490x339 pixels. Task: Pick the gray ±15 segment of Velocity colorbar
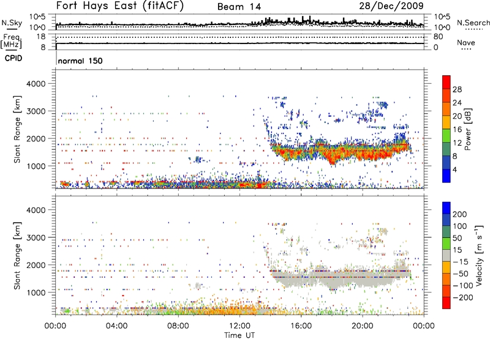447,255
